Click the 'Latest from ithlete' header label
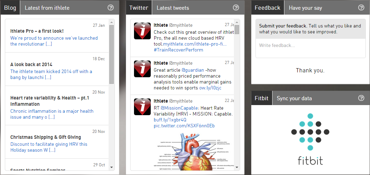Viewport: 370px width, 175px height. tap(47, 8)
